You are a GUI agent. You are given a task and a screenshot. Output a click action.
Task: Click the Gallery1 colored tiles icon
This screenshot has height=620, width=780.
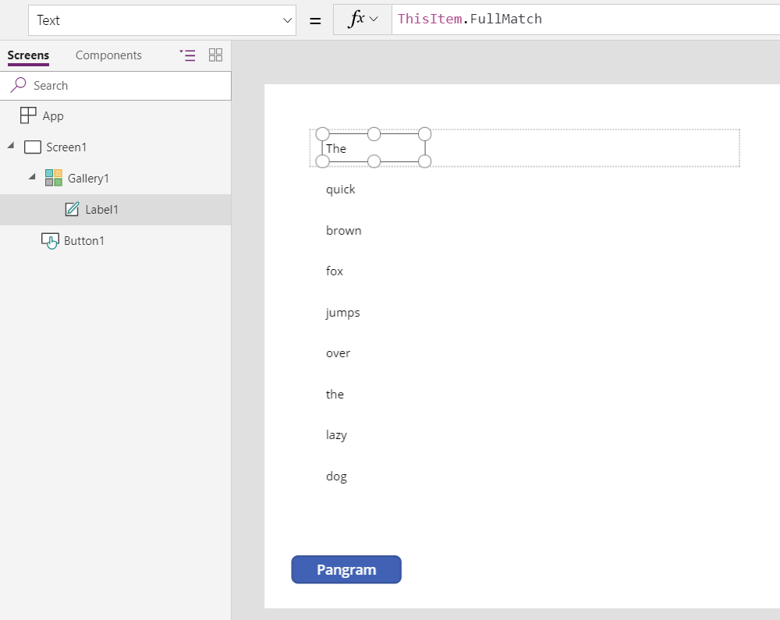[x=54, y=178]
